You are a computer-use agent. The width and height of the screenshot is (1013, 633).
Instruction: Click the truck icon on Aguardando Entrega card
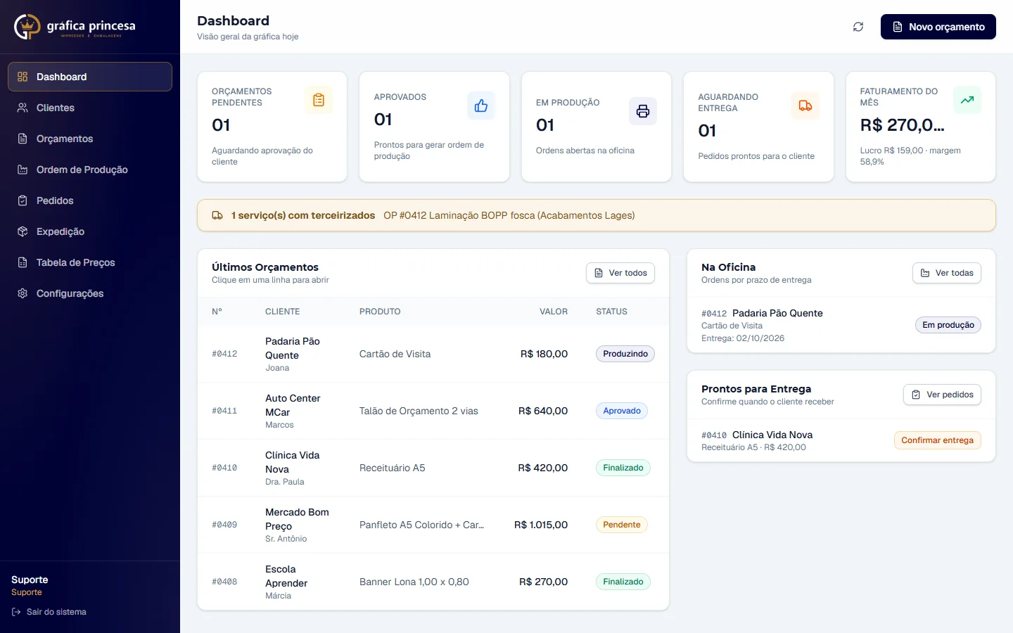[x=805, y=105]
